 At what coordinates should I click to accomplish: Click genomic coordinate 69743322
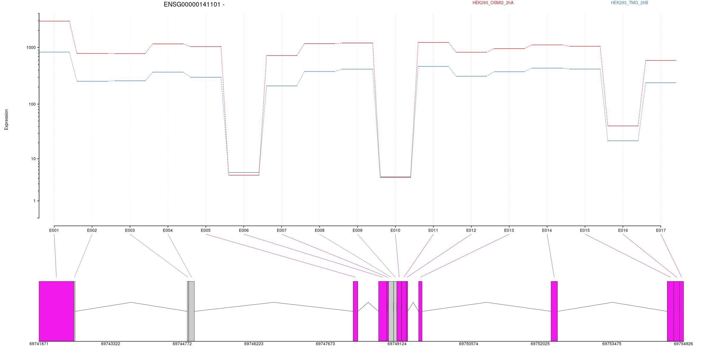tap(110, 344)
